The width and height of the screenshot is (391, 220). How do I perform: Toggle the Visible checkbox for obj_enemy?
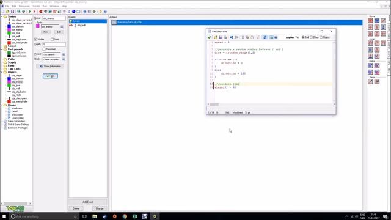pos(36,39)
